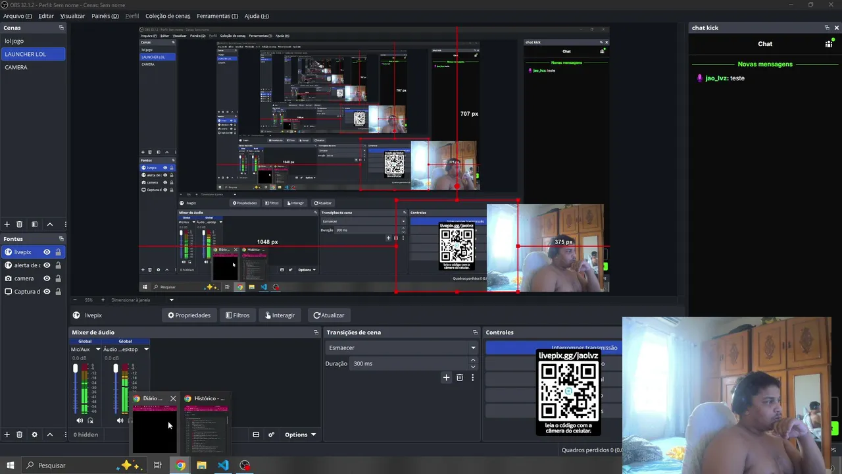Open chat users settings icon

pos(829,44)
